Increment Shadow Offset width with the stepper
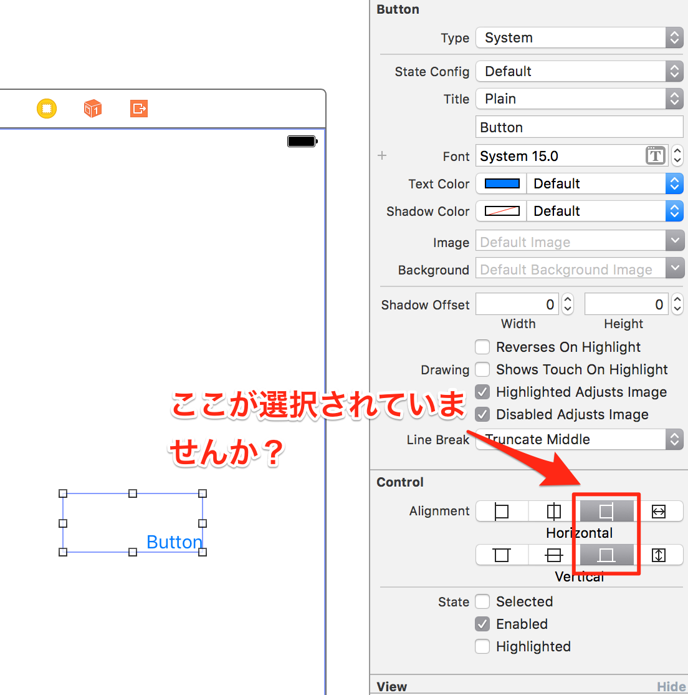The image size is (688, 695). [567, 301]
